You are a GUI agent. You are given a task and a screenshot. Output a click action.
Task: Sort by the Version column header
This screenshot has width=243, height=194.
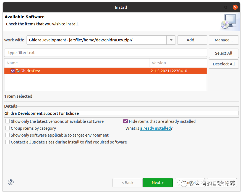[178, 63]
